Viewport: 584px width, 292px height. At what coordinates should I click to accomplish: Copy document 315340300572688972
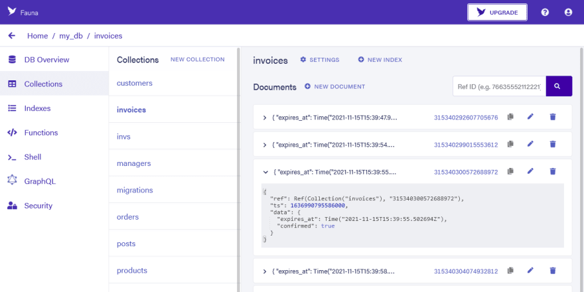(510, 171)
